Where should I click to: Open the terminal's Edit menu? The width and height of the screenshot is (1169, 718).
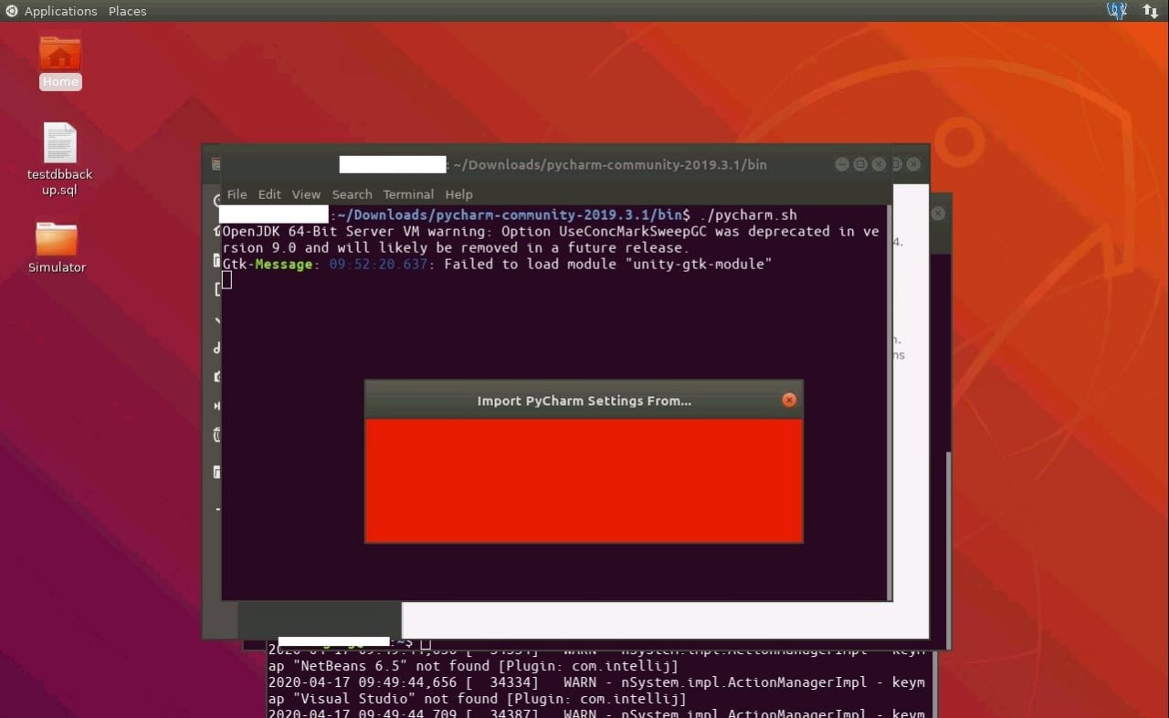(x=269, y=194)
